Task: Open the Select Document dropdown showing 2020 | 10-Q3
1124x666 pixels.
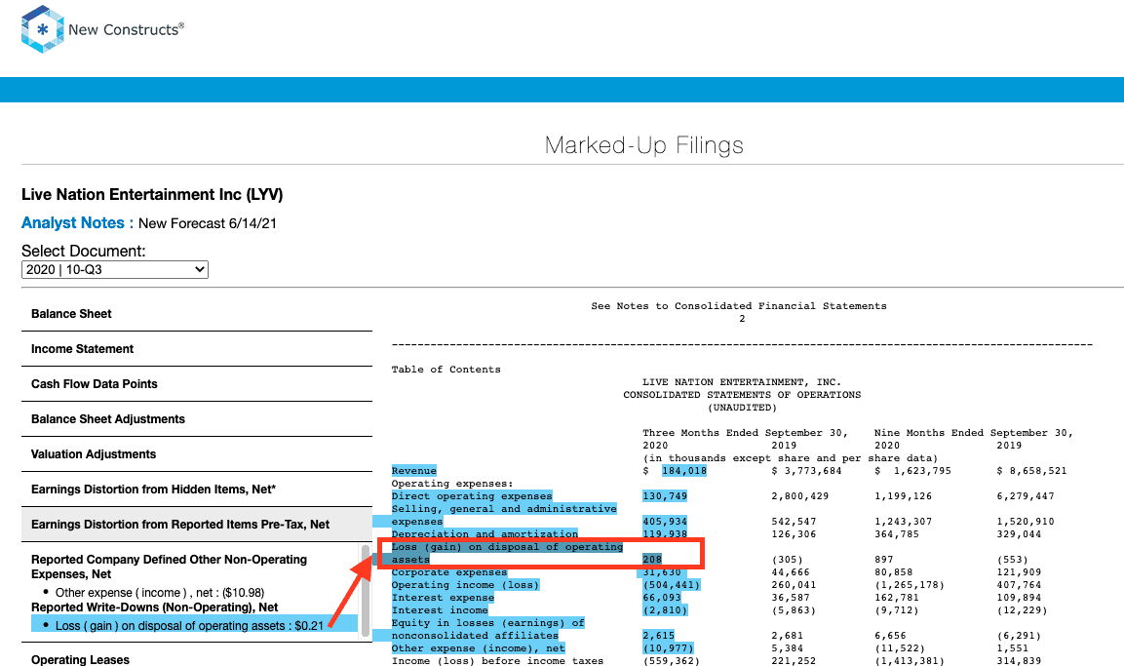Action: click(x=115, y=269)
